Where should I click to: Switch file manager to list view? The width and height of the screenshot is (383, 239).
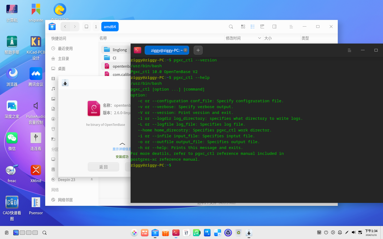253,27
